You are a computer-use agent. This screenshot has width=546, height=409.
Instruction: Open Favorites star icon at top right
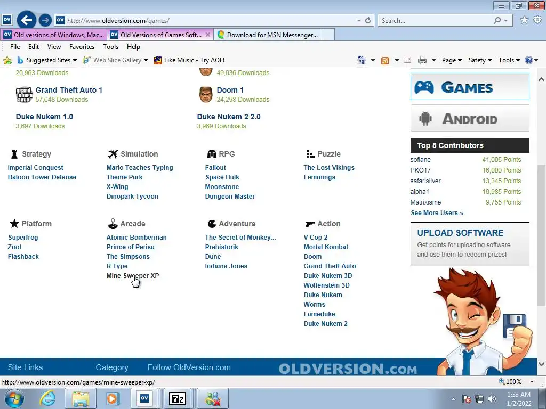pyautogui.click(x=524, y=20)
